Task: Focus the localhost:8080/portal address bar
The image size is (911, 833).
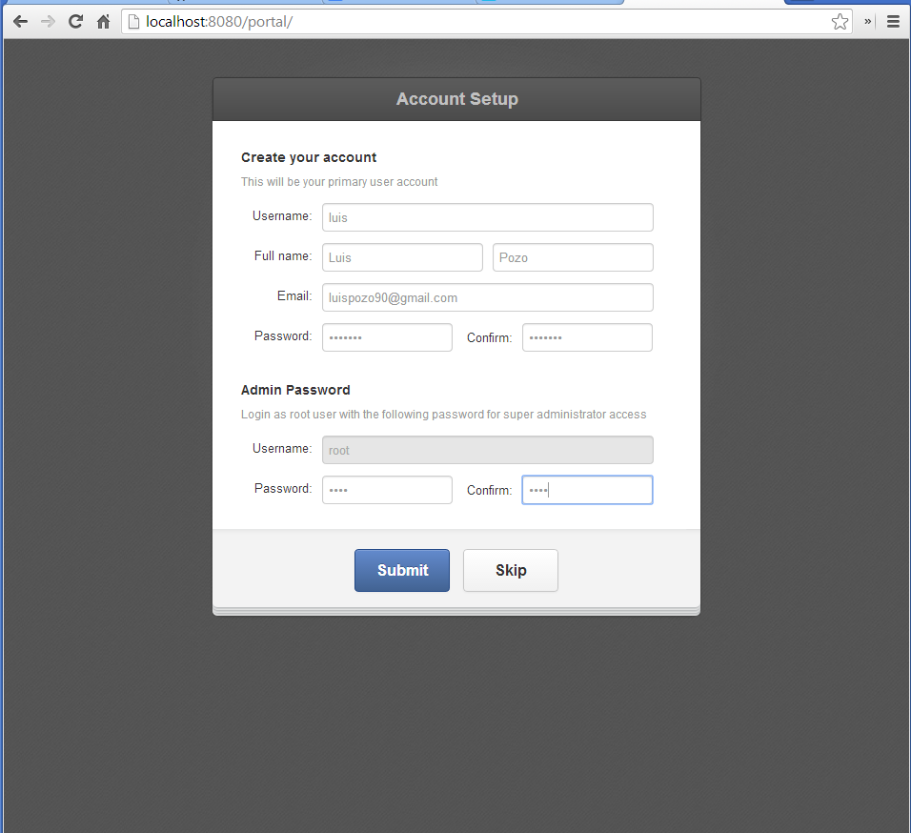Action: point(476,22)
